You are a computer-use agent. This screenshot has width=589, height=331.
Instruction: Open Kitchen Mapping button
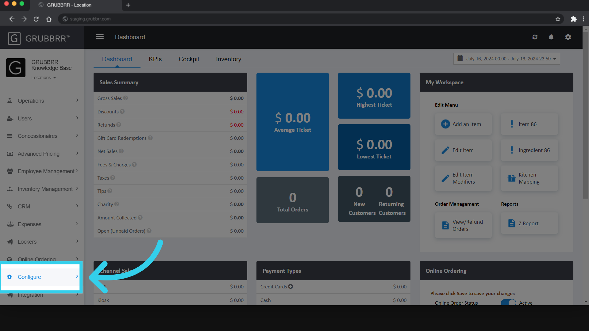pyautogui.click(x=529, y=178)
